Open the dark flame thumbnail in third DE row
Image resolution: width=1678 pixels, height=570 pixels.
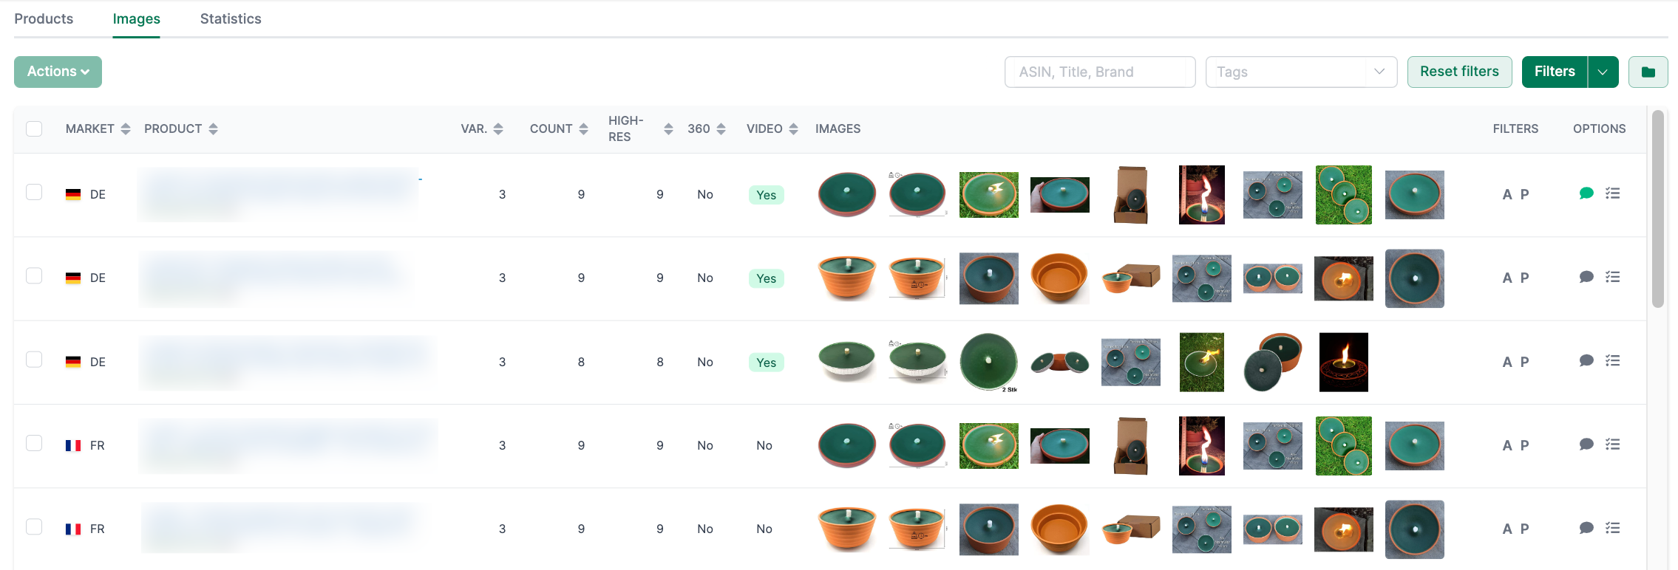tap(1344, 362)
